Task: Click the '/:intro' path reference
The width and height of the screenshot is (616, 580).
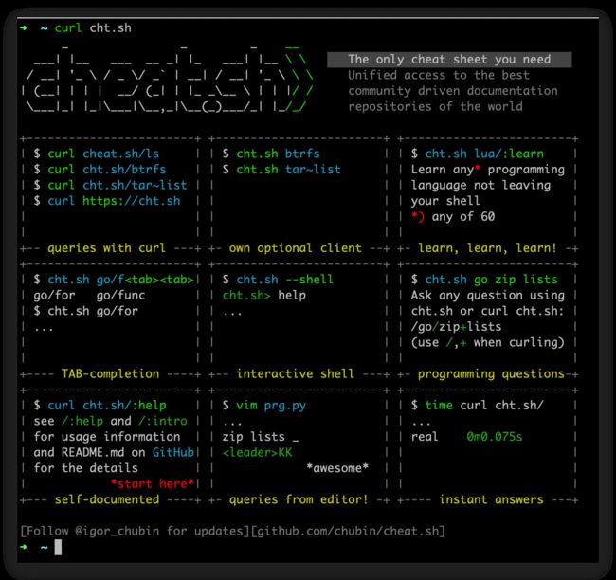Action: (163, 421)
